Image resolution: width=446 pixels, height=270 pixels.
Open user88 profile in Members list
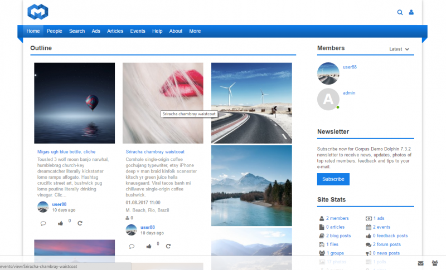[x=350, y=67]
